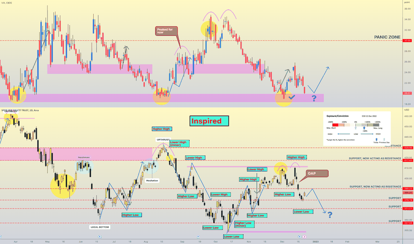
Task: Click the blue arrow icon above Today legend
Action: [376, 139]
